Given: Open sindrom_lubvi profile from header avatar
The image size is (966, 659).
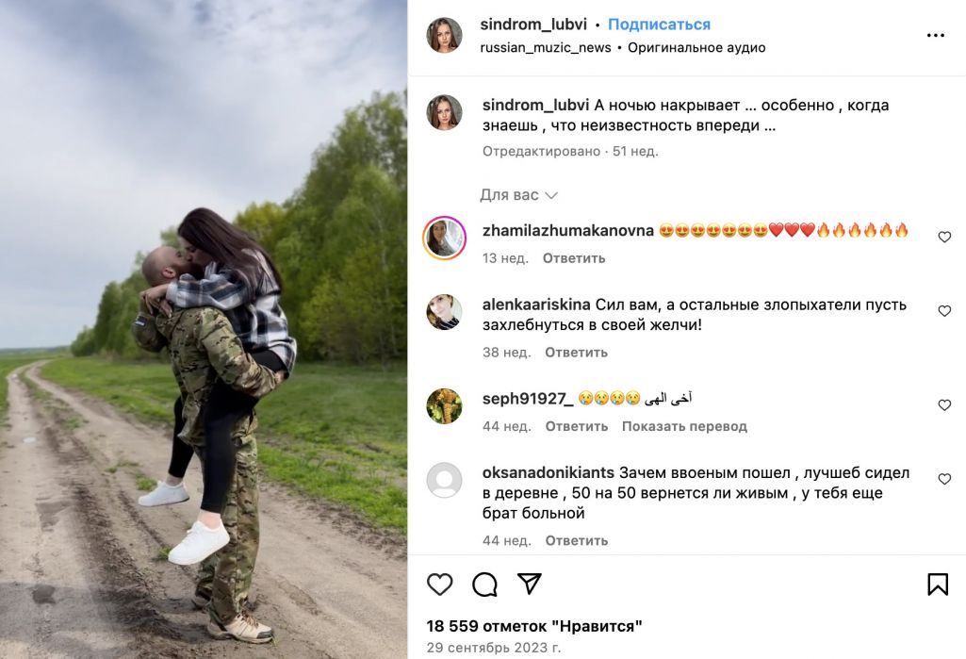Looking at the screenshot, I should point(444,35).
